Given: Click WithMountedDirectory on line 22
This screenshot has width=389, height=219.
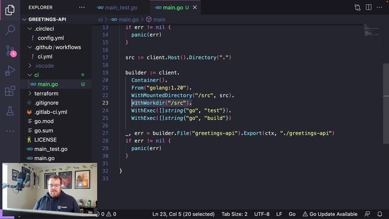Looking at the screenshot, I should click(162, 96).
